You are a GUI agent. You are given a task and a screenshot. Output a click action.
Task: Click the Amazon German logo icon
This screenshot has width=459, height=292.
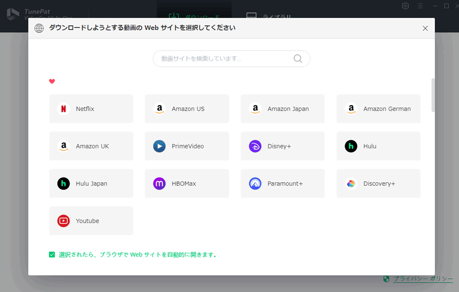coord(350,109)
